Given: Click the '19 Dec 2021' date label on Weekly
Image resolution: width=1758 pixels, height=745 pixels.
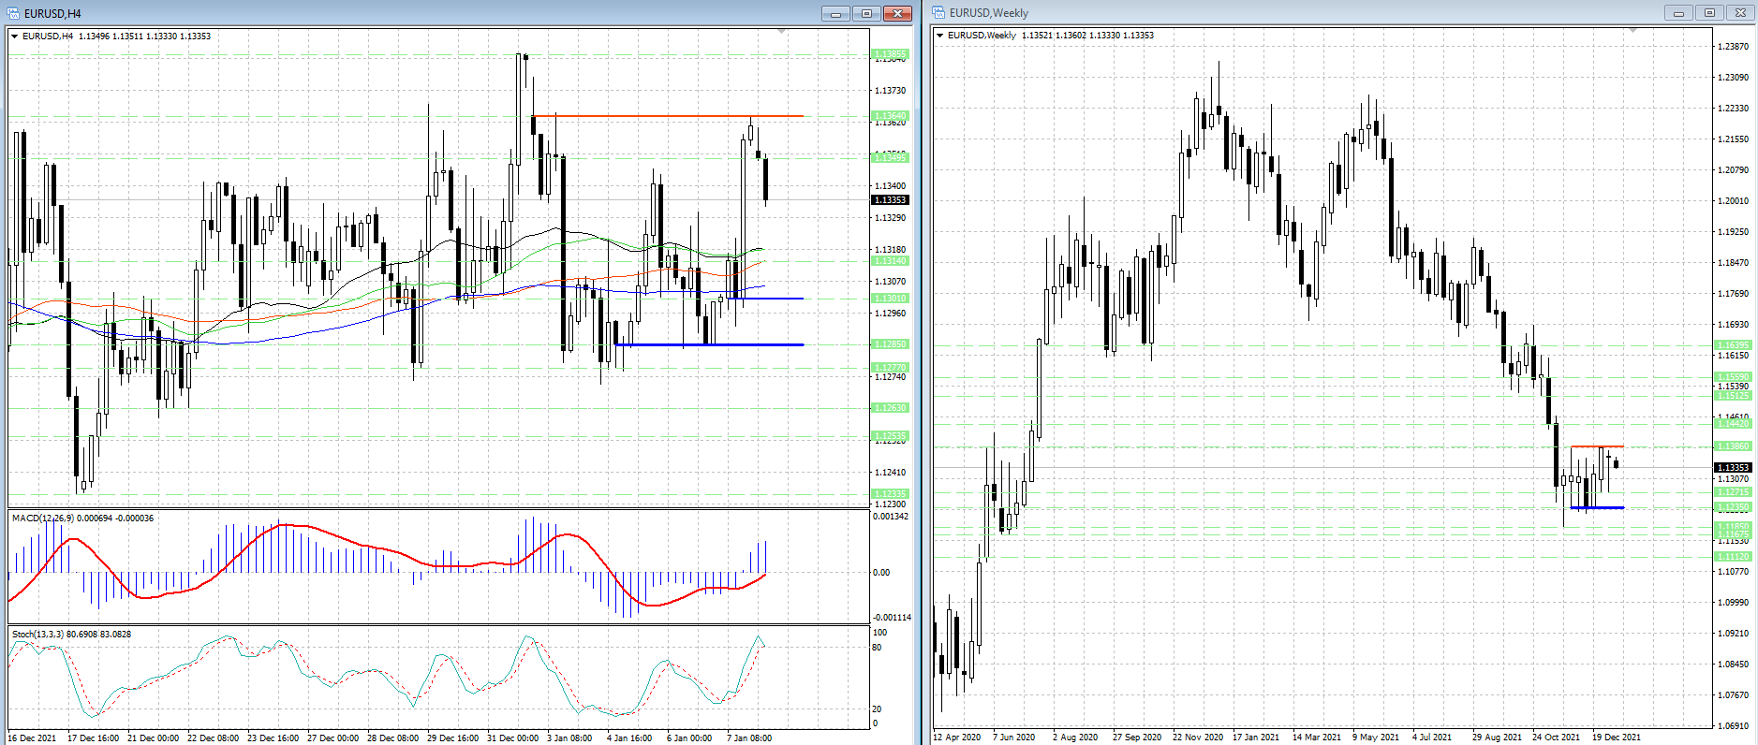Looking at the screenshot, I should (1617, 738).
